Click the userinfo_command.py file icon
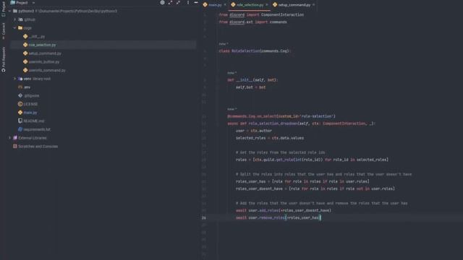 coord(25,70)
